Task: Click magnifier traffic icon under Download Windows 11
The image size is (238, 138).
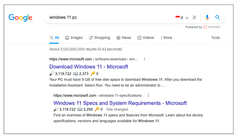Action: [x=52, y=73]
